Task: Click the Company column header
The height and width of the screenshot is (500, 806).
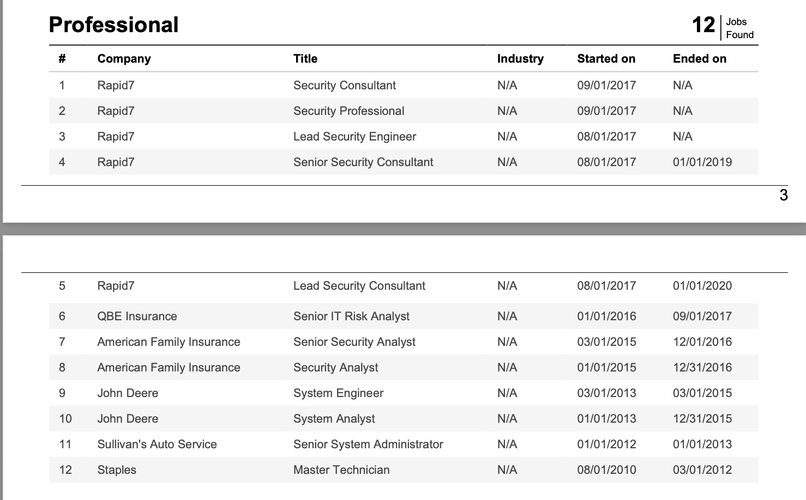Action: point(124,59)
